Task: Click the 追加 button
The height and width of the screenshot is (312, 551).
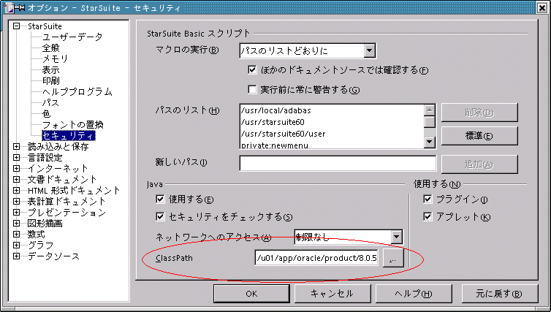Action: click(479, 164)
